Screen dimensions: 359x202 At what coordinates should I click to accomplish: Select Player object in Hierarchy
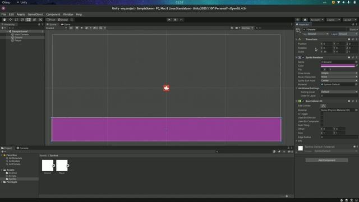pyautogui.click(x=18, y=40)
